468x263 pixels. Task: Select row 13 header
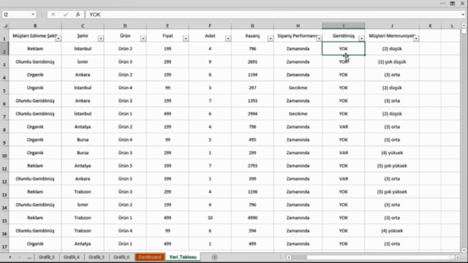pyautogui.click(x=4, y=191)
